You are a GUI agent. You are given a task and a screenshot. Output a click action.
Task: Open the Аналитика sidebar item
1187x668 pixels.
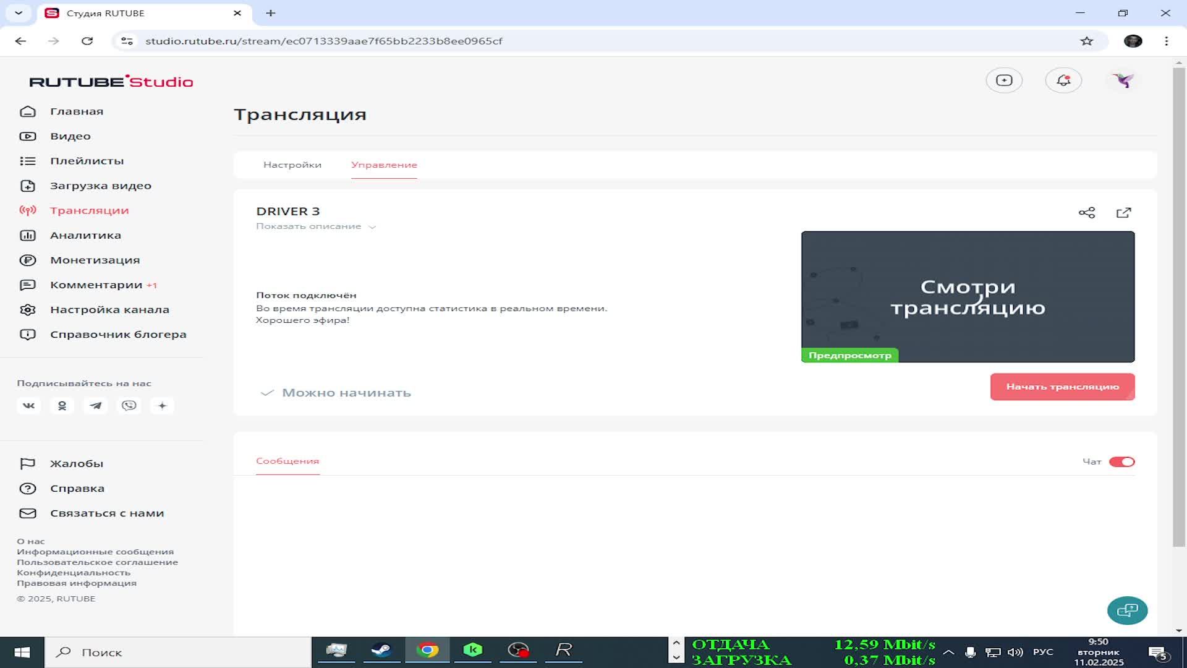(x=85, y=236)
